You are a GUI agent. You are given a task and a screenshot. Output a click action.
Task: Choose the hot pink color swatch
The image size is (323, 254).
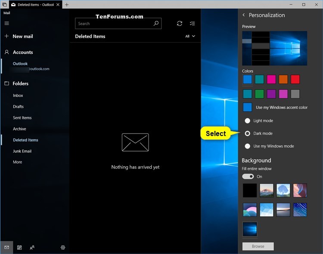(x=271, y=79)
